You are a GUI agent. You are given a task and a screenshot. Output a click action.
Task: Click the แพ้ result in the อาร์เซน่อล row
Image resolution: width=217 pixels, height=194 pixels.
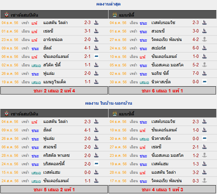(x=34, y=40)
